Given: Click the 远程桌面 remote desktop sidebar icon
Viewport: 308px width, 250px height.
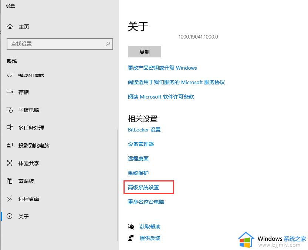Looking at the screenshot, I should (10, 199).
